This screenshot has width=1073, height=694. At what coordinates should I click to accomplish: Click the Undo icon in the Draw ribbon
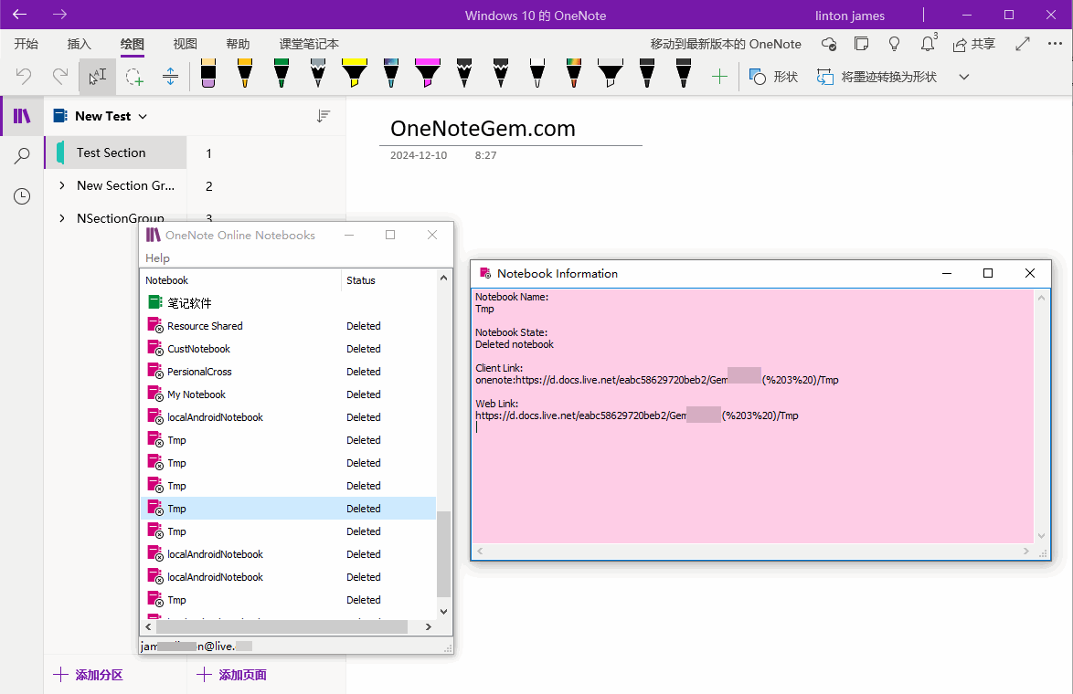23,76
